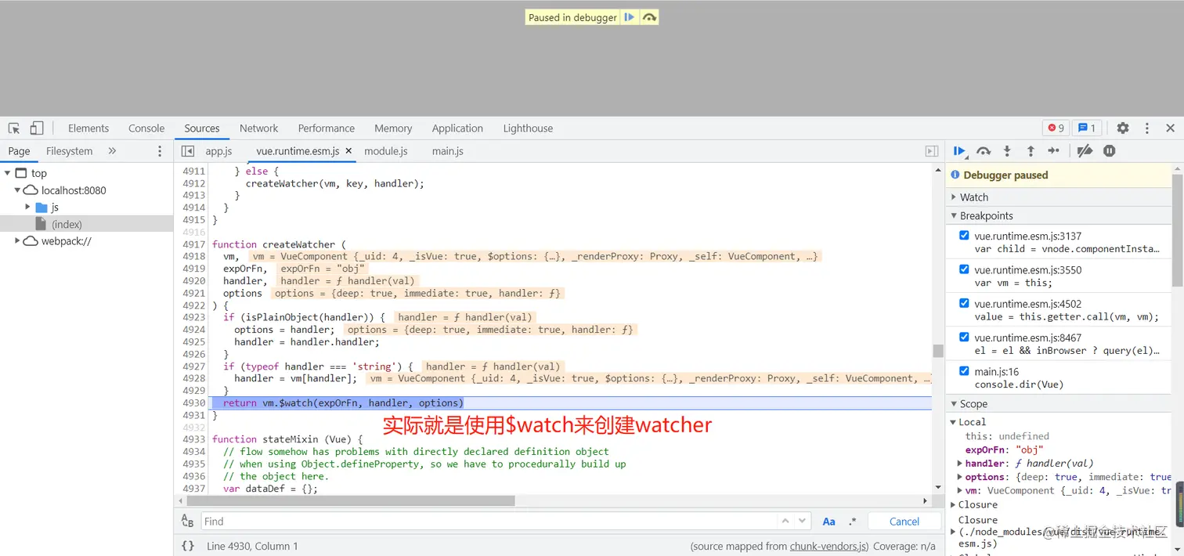Go to next find result
The width and height of the screenshot is (1184, 556).
coord(802,521)
